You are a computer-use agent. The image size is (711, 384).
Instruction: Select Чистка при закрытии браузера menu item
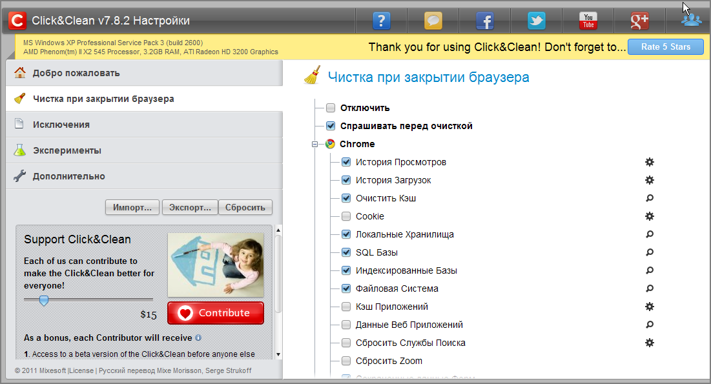144,99
